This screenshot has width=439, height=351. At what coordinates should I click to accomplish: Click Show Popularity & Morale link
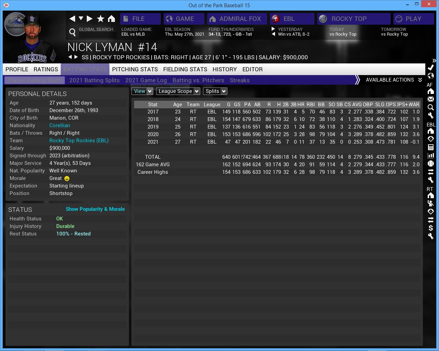95,209
